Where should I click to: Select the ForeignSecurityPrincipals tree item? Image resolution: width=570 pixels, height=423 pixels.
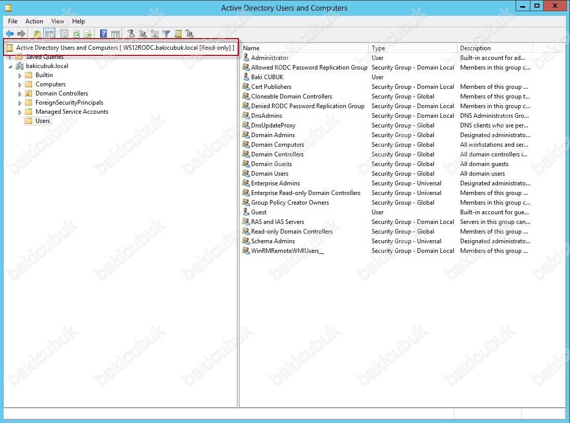tap(70, 103)
